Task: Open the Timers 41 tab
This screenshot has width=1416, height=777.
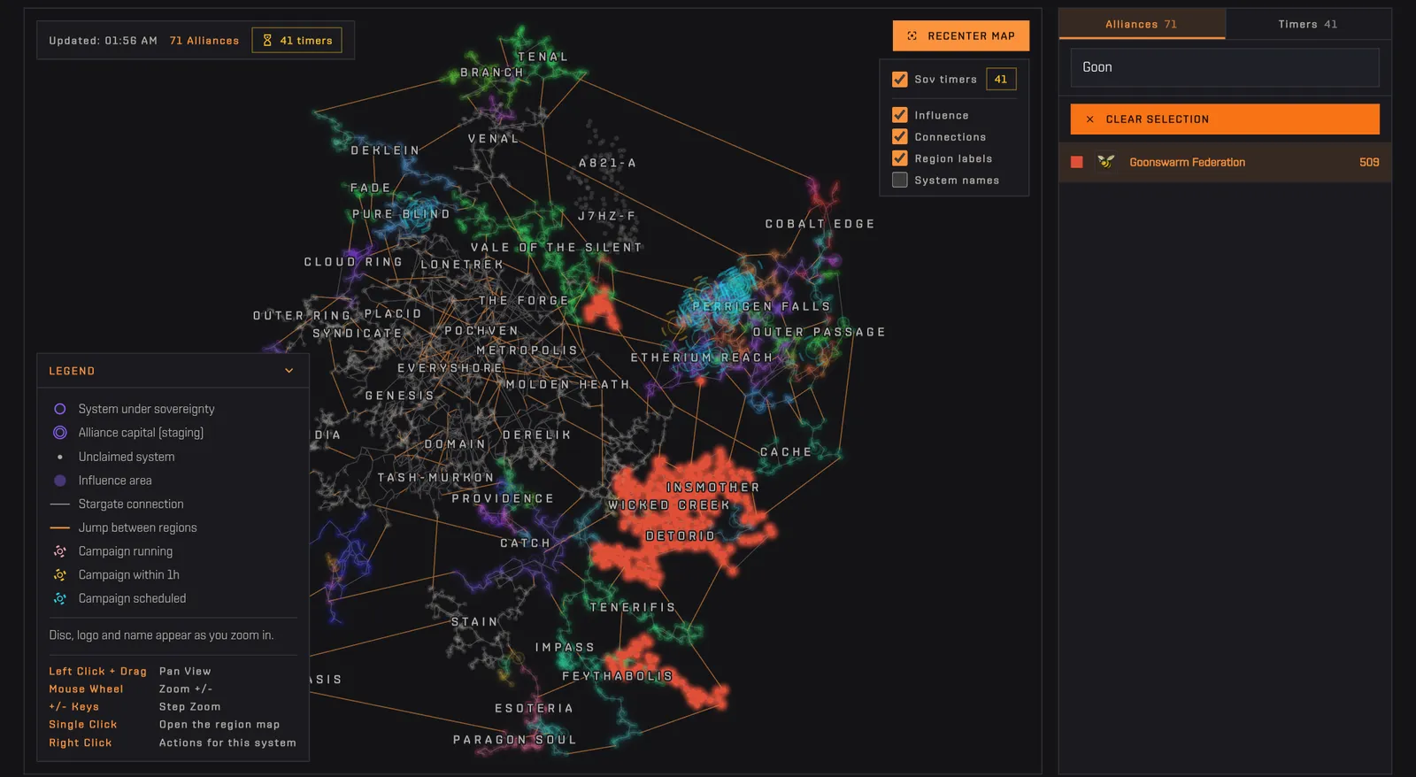Action: [1308, 25]
